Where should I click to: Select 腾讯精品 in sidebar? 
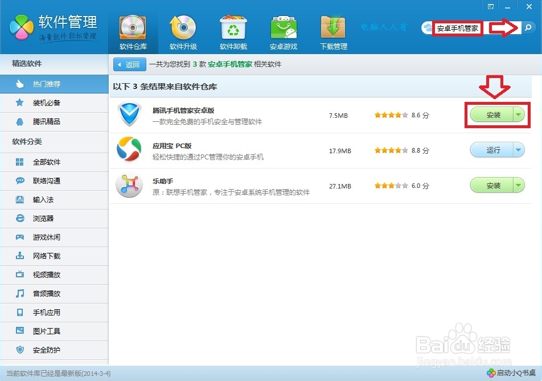[54, 122]
